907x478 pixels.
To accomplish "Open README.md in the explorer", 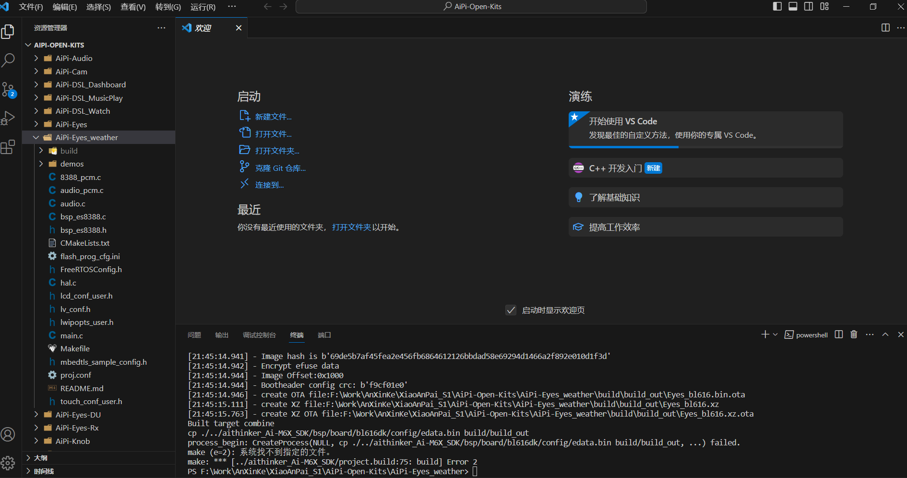I will click(98, 388).
